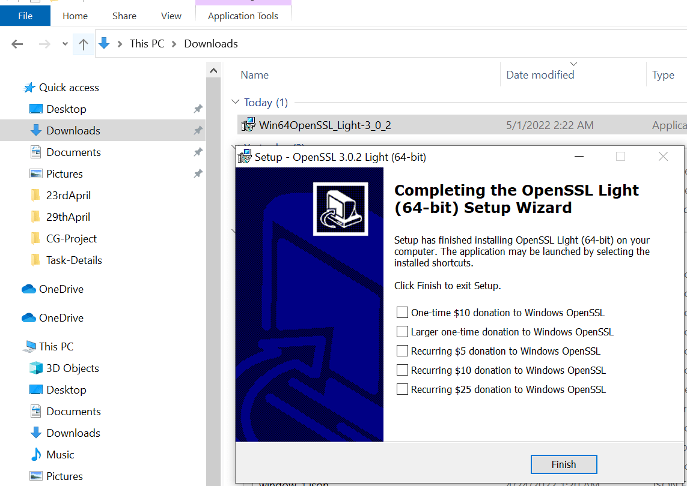The width and height of the screenshot is (687, 486).
Task: Open the Pictures folder from Quick access
Action: click(x=63, y=173)
